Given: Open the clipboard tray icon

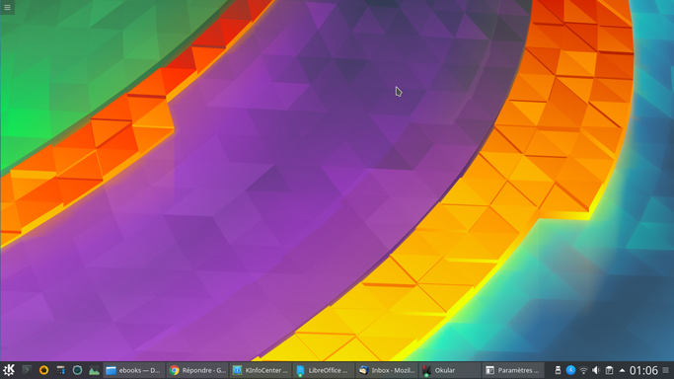Looking at the screenshot, I should (609, 370).
